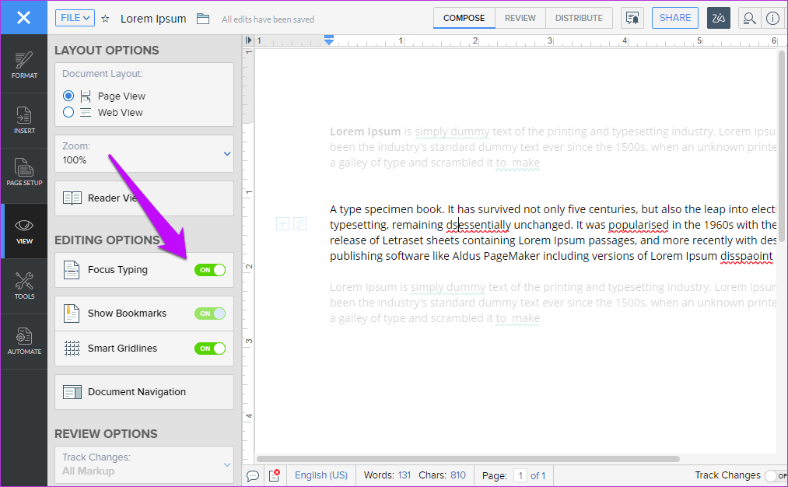Toggle Show Bookmarks switch
This screenshot has height=487, width=788.
click(210, 314)
